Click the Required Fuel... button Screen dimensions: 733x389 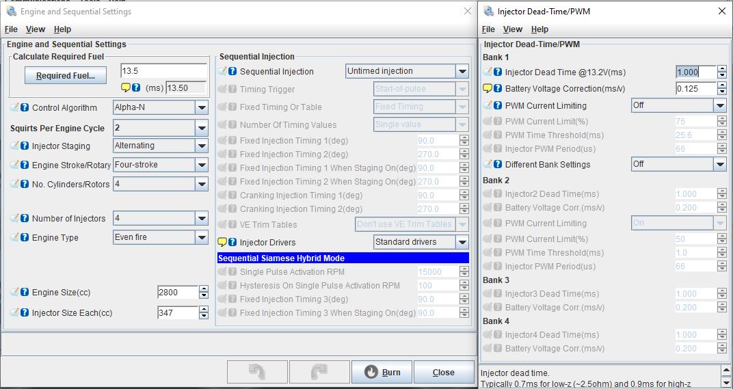(x=65, y=76)
